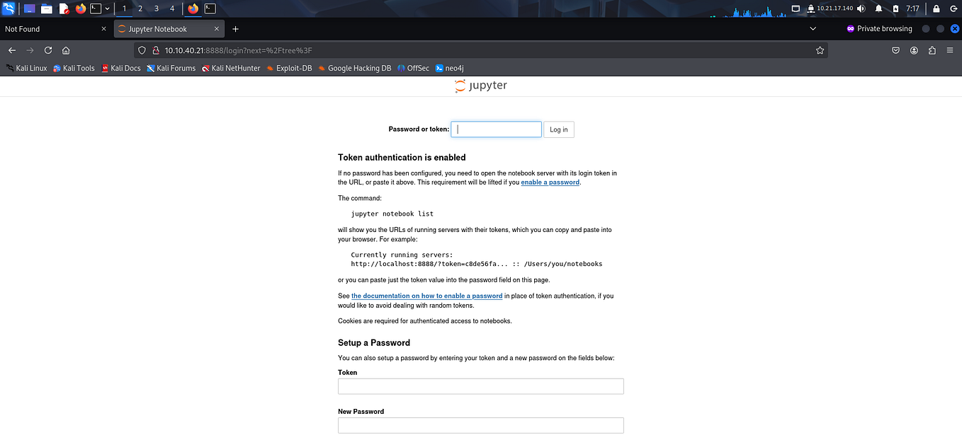Click the volume icon in the system tray

[861, 8]
